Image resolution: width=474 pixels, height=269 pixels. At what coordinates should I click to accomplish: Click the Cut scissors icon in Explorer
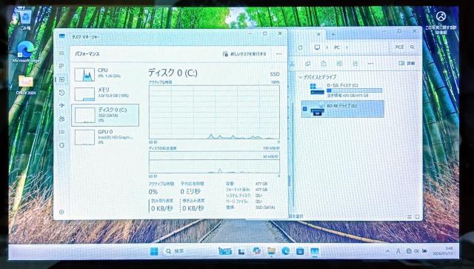(x=292, y=64)
